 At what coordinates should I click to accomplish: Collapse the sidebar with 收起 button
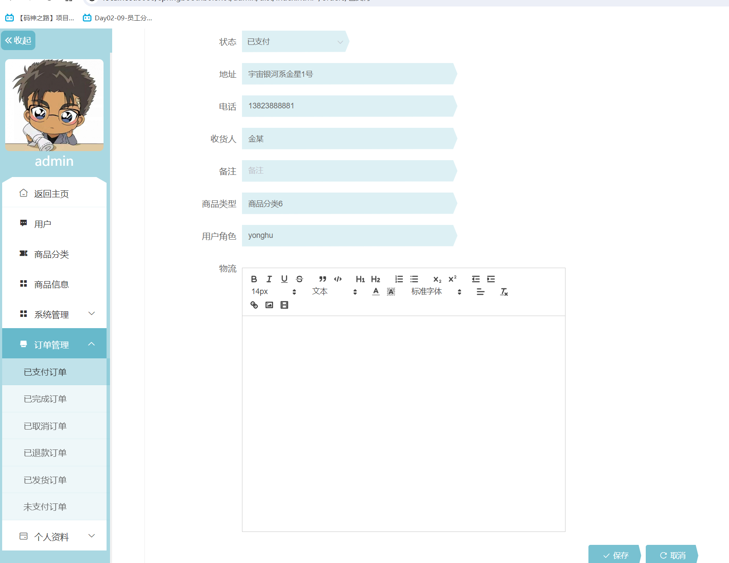18,41
